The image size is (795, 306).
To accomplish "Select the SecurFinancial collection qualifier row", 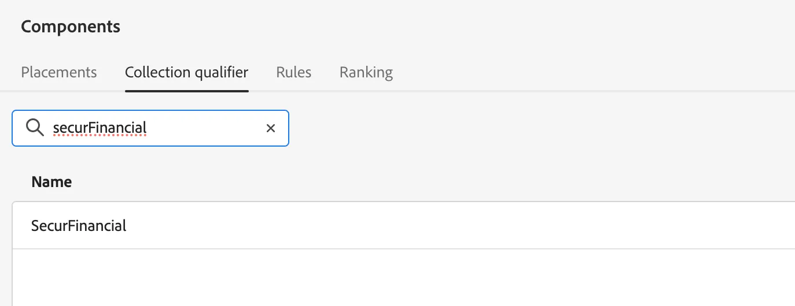I will click(403, 225).
